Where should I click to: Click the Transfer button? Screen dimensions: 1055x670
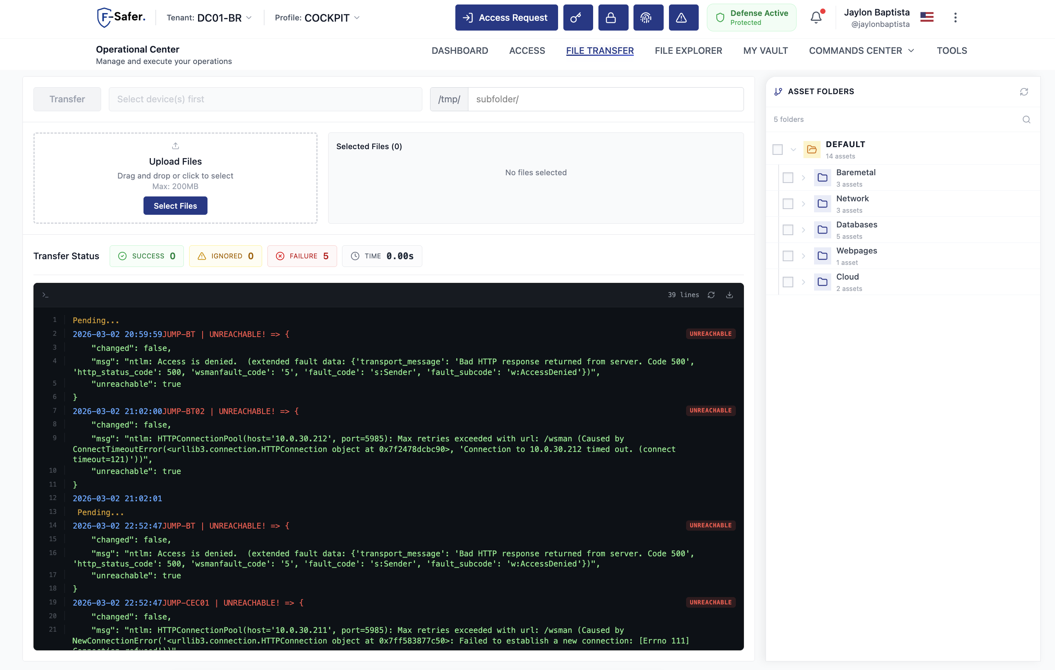[x=67, y=99]
